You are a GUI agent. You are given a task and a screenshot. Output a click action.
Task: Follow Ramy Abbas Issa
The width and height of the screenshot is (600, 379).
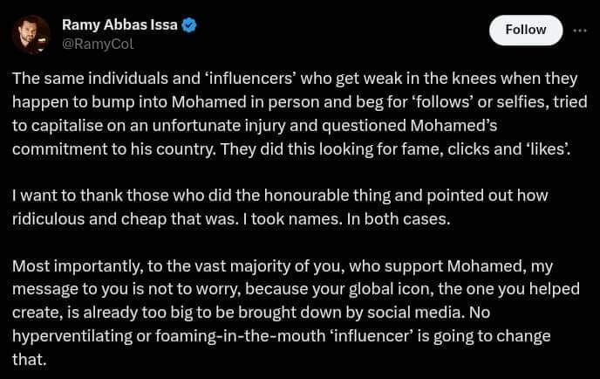point(526,30)
